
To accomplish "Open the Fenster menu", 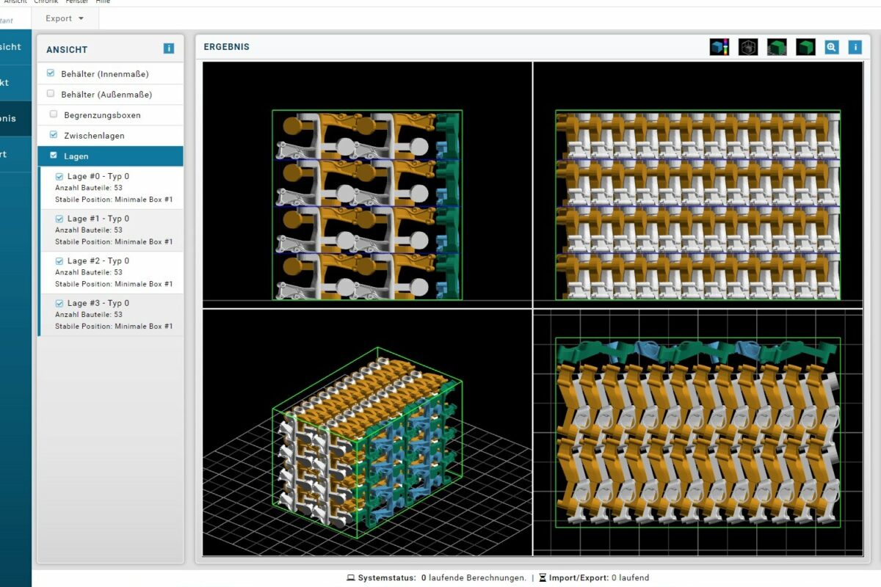I will [76, 1].
